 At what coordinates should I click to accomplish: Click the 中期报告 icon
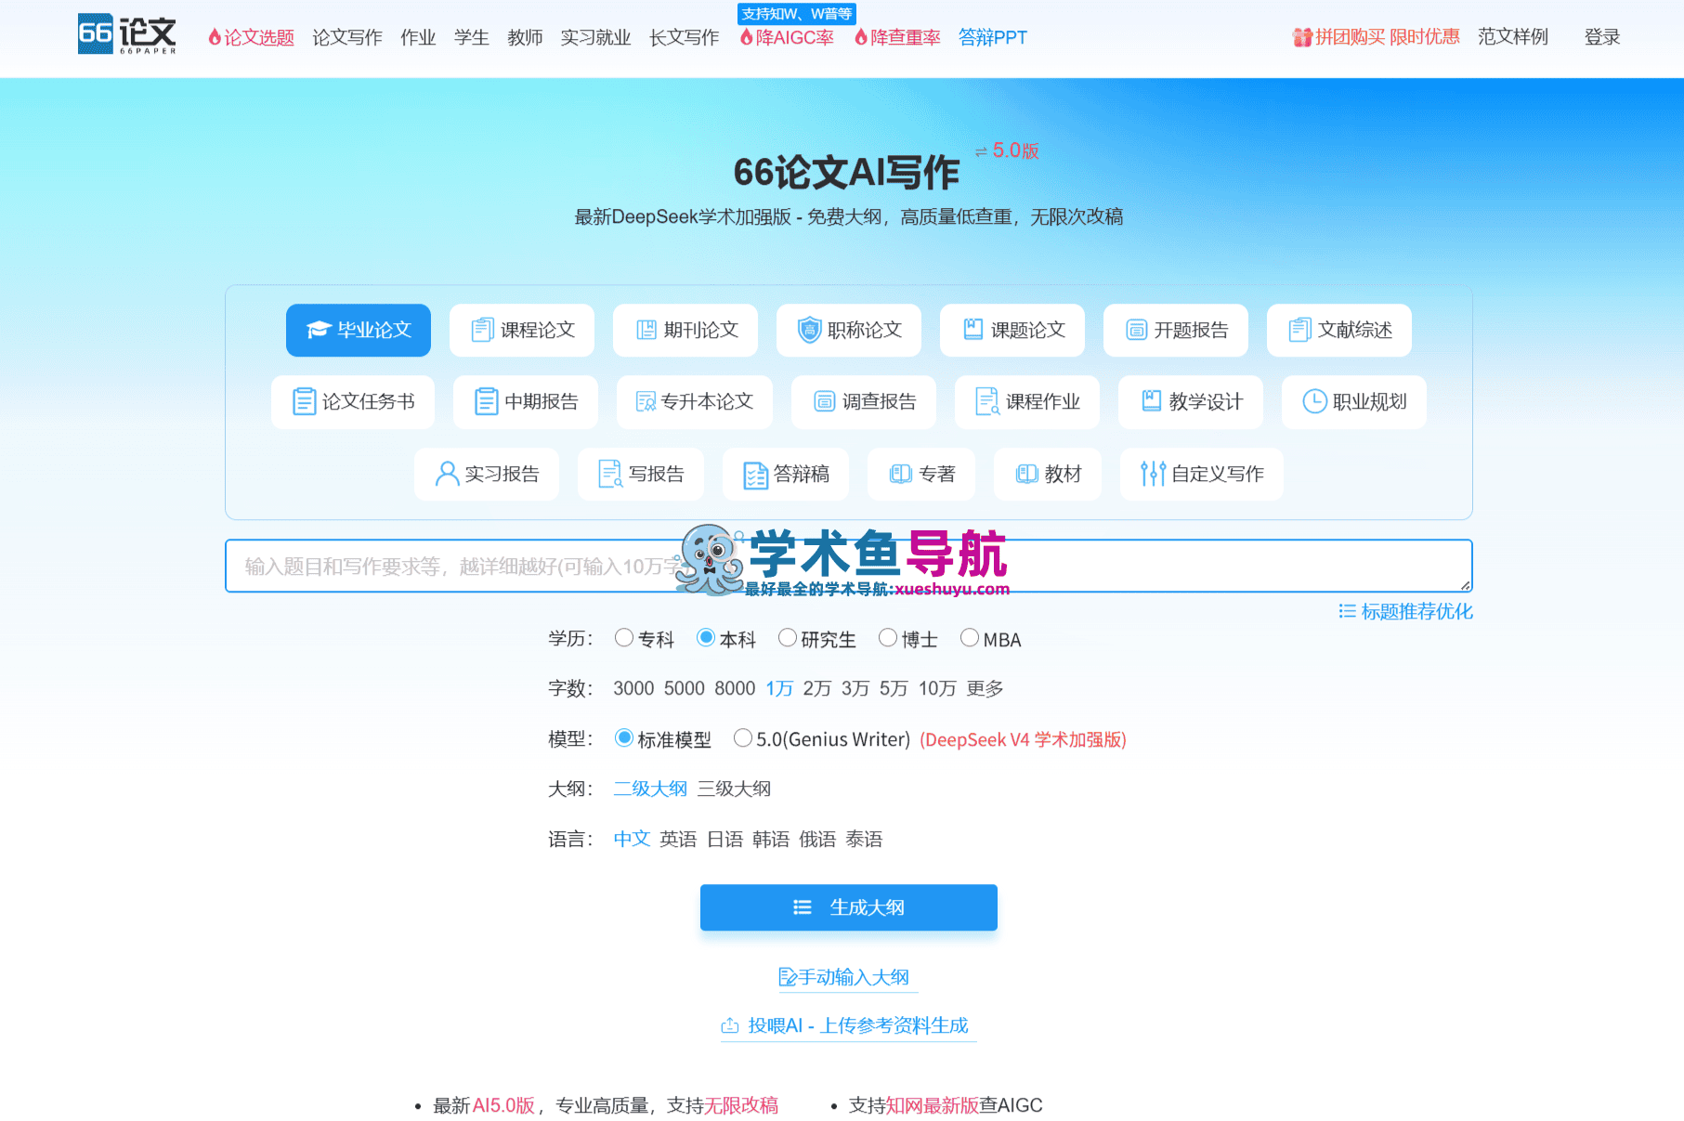(x=486, y=401)
